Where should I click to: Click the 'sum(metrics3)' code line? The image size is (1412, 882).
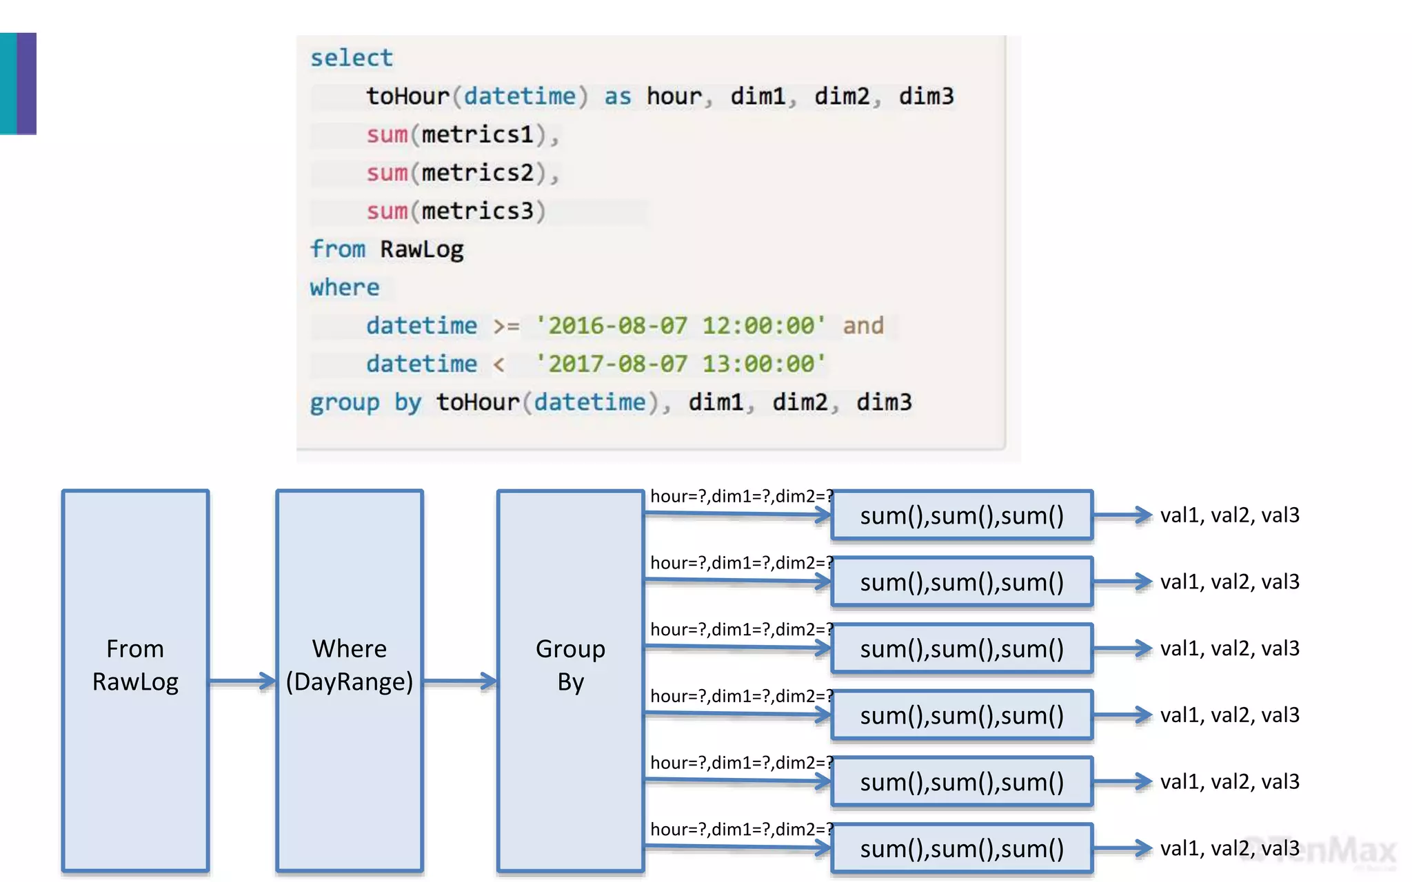tap(456, 211)
